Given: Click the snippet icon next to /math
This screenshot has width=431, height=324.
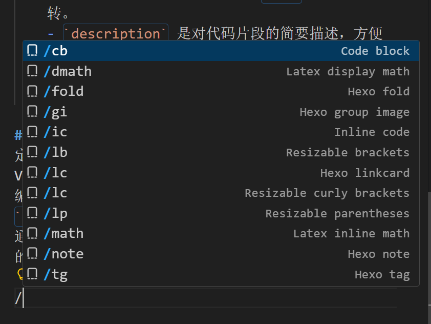Looking at the screenshot, I should click(32, 233).
